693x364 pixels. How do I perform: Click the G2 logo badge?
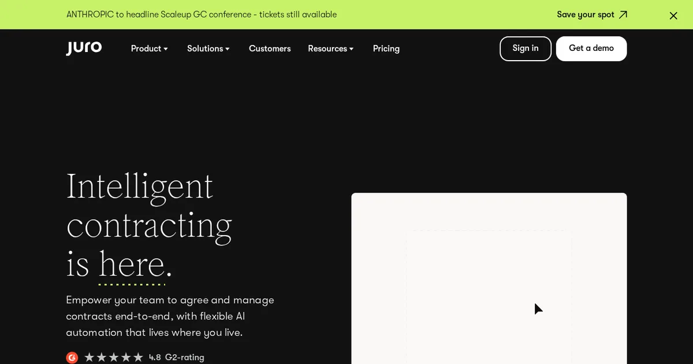point(72,358)
